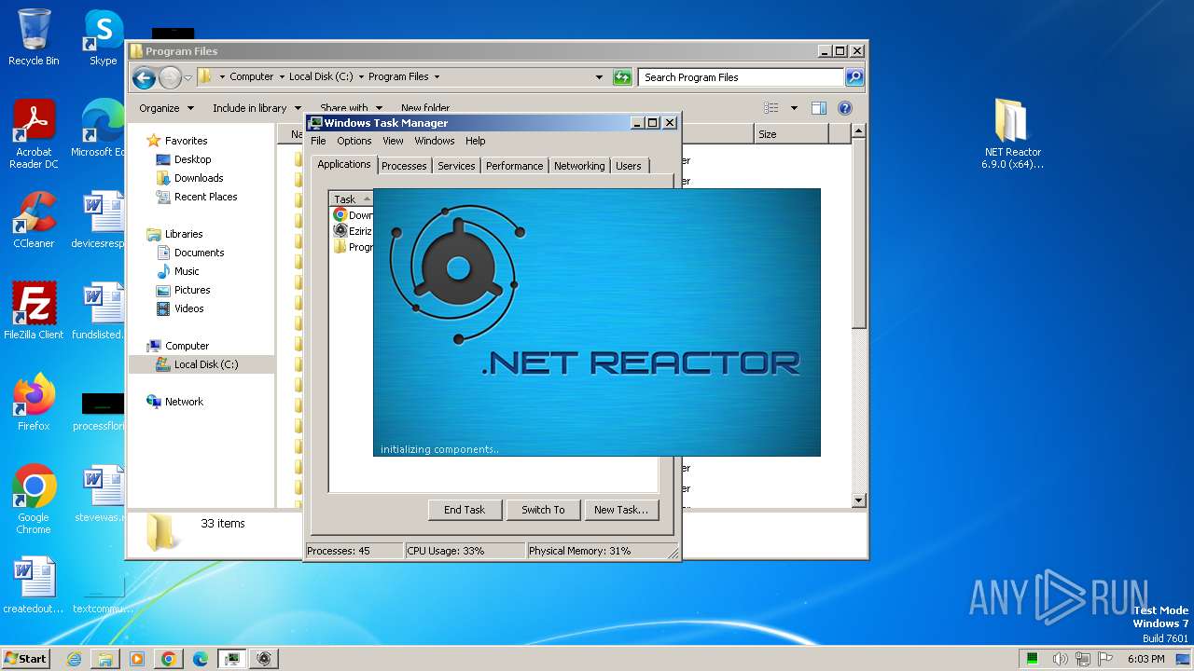Click the green refresh icon beside address bar

click(x=622, y=77)
